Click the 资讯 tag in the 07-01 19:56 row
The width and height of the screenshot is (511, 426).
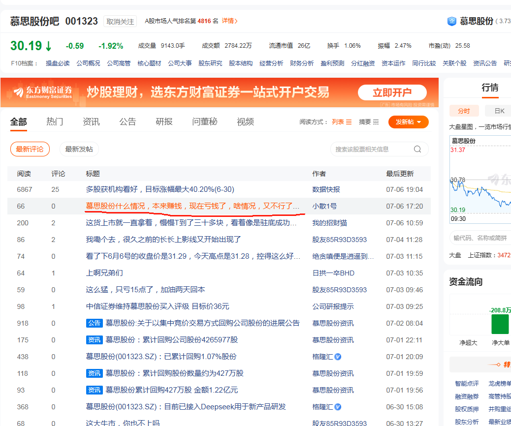coord(94,390)
